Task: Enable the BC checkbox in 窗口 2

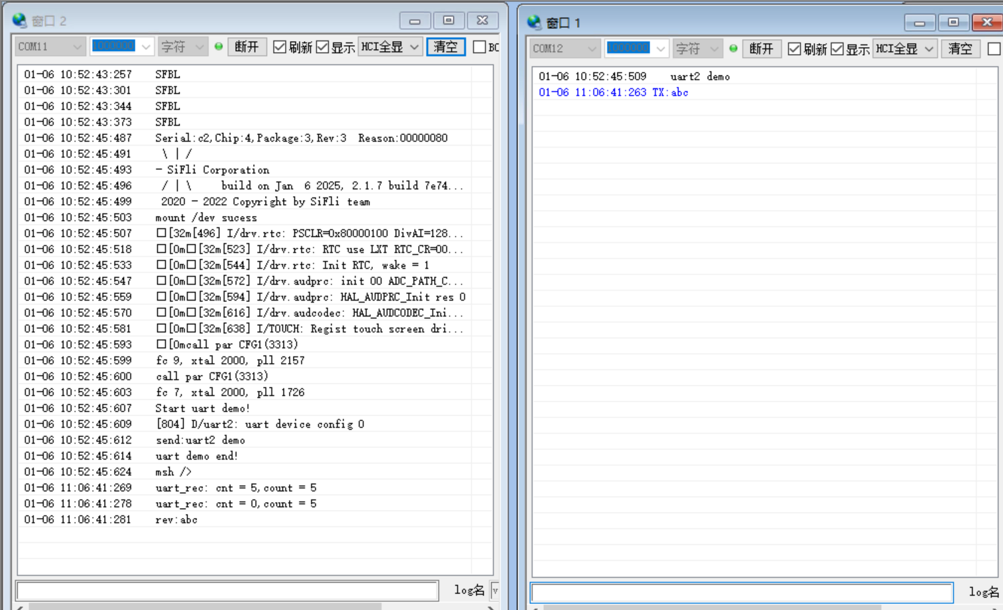Action: (480, 47)
